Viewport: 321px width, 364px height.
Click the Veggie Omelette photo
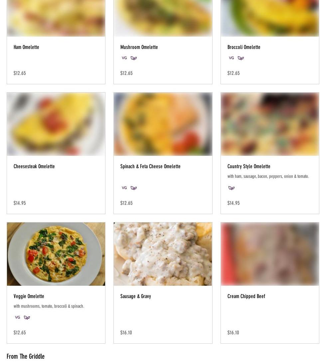pyautogui.click(x=56, y=254)
